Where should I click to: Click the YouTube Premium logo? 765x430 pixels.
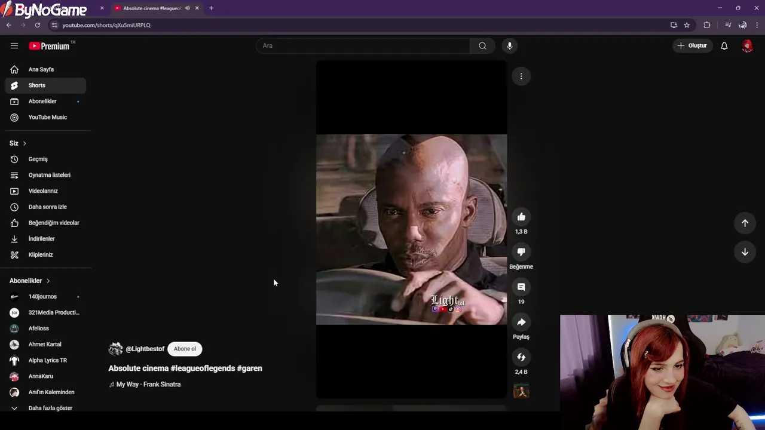(x=50, y=46)
